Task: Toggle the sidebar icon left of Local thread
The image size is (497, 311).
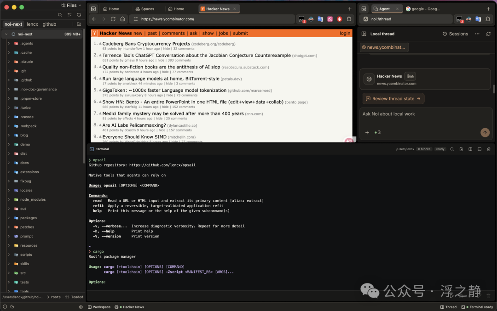Action: pyautogui.click(x=364, y=34)
